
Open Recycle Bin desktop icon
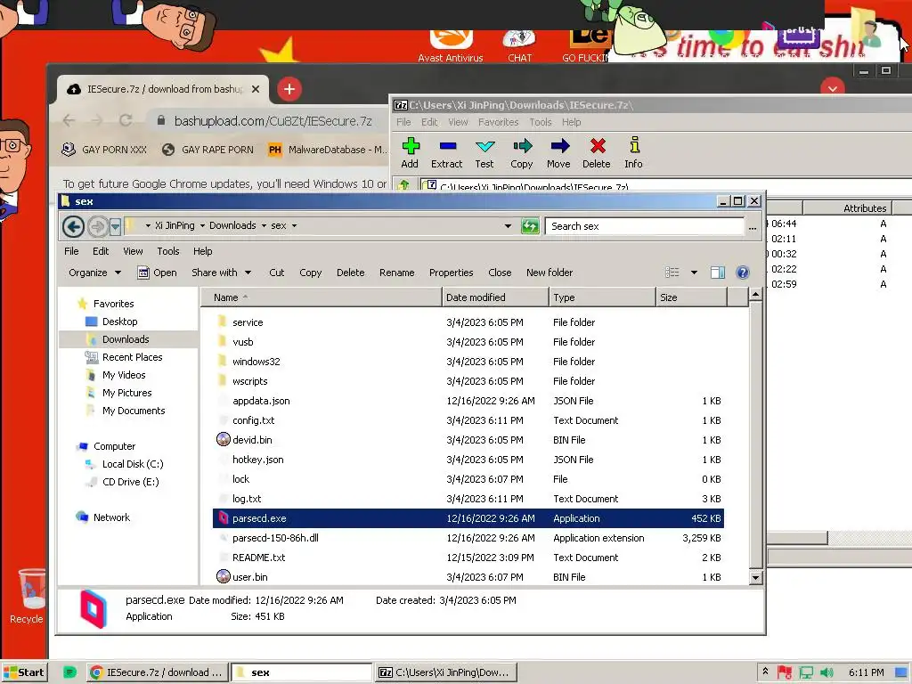tap(28, 596)
